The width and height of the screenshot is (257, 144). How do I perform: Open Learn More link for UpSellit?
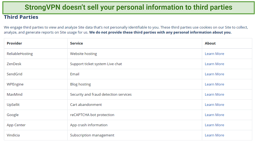click(x=214, y=105)
